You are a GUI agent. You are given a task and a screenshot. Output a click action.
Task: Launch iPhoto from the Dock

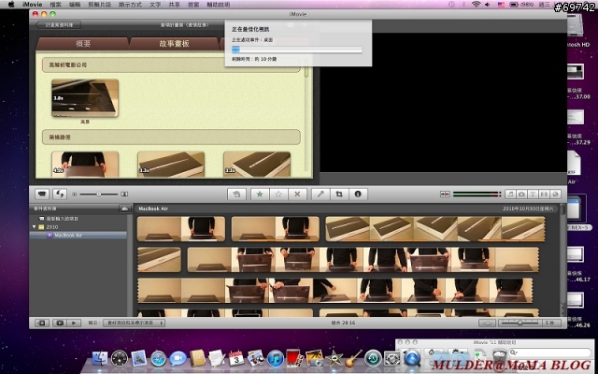(314, 359)
